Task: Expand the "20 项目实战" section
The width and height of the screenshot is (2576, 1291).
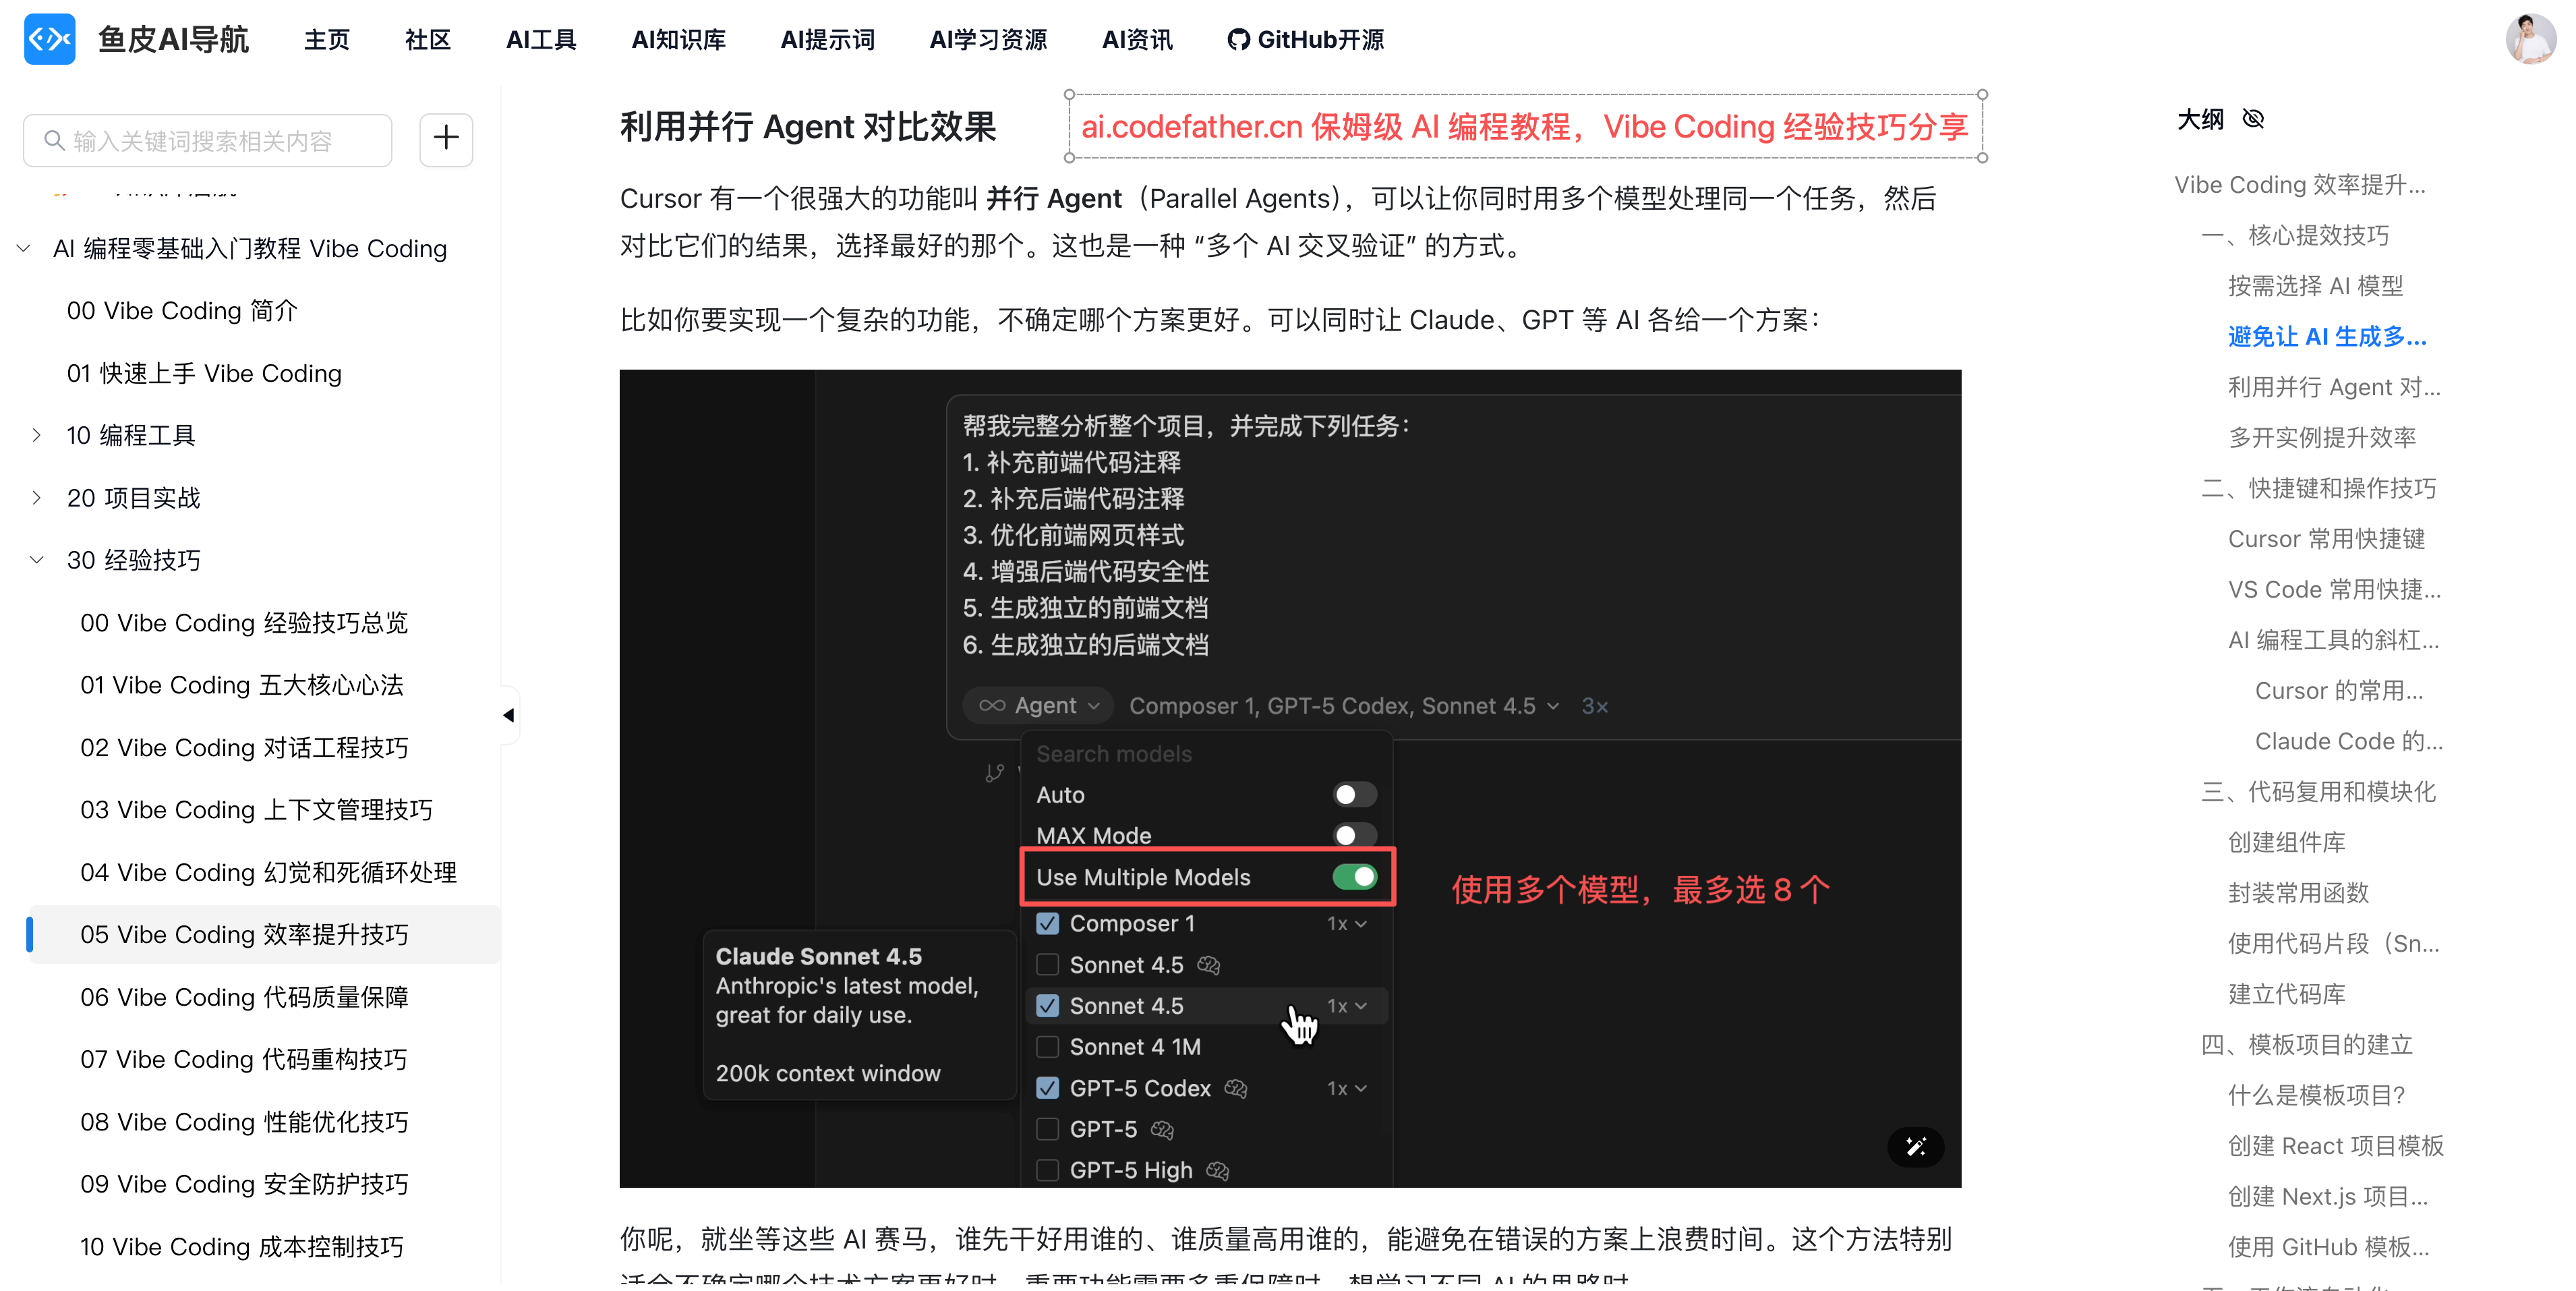Action: tap(38, 497)
